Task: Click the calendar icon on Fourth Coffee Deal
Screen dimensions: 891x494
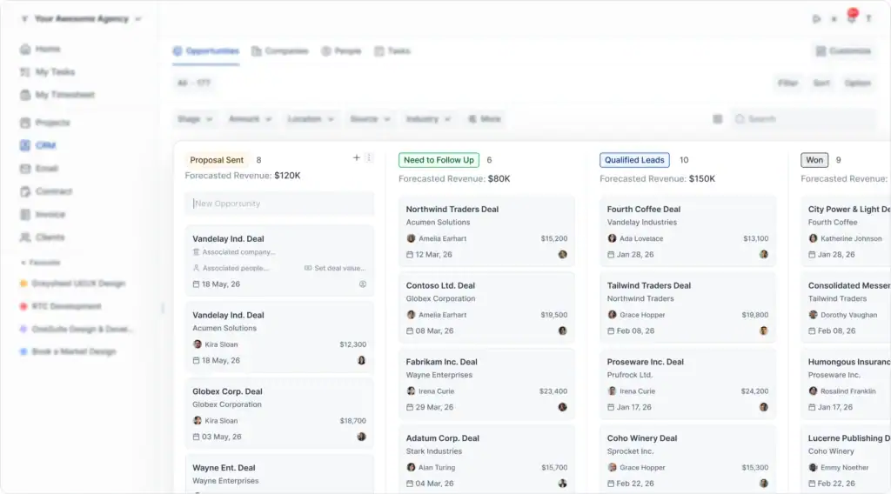Action: pos(611,254)
